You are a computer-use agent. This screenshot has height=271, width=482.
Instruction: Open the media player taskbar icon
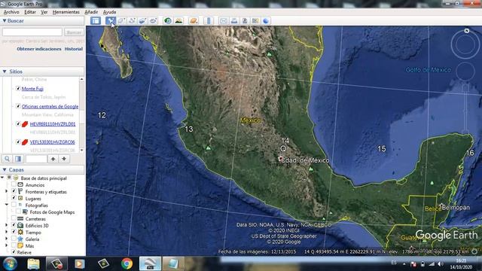[79, 263]
